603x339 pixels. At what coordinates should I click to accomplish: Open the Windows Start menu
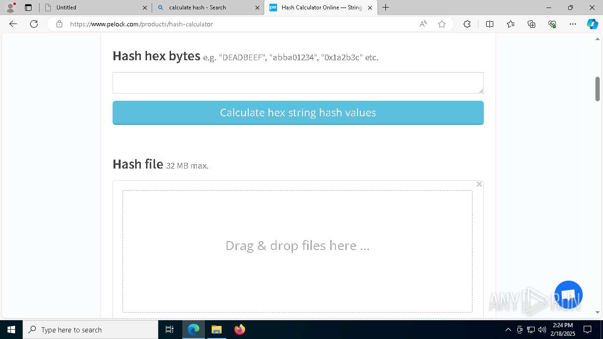pyautogui.click(x=11, y=330)
